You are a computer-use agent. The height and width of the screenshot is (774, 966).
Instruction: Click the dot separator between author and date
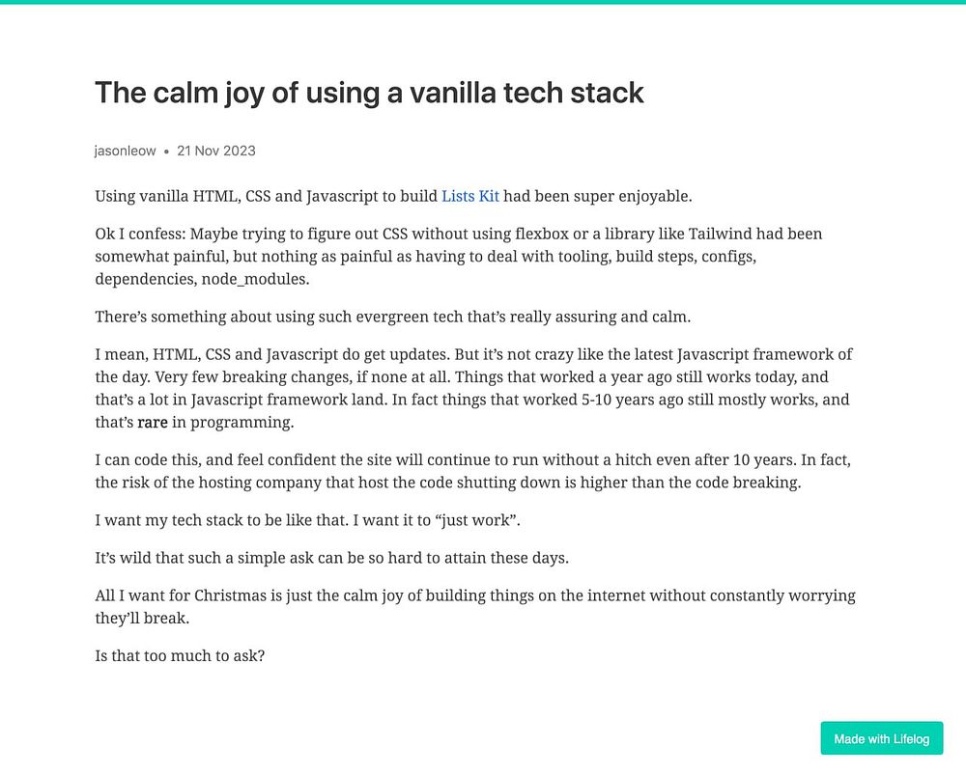point(167,152)
